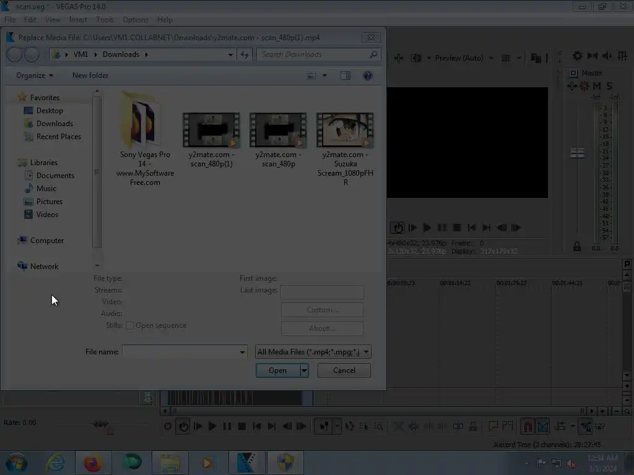
Task: Click the mixer insert bus icon
Action: (592, 56)
